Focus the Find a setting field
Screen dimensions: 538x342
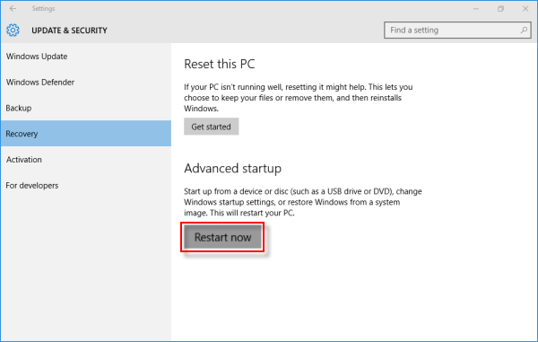[457, 31]
